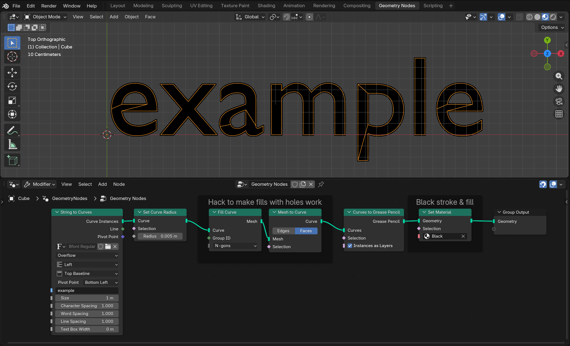Open the N-gons fill mode dropdown
The height and width of the screenshot is (346, 570).
coord(235,246)
